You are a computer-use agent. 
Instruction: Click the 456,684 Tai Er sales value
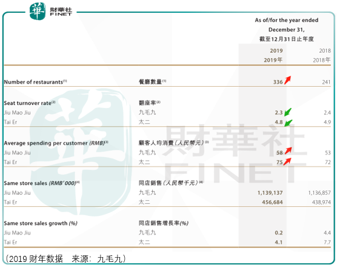coord(272,202)
